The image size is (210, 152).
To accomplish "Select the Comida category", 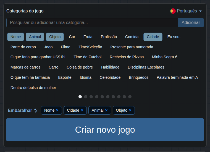I will point(132,37).
